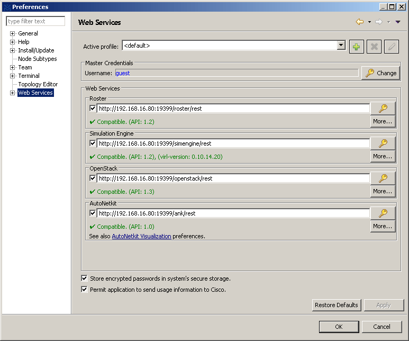Click the Roster credentials key icon
Viewport: 409px width, 341px height.
383,109
